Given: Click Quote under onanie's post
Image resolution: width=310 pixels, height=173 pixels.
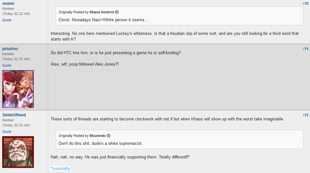Looking at the screenshot, I should pos(7,20).
